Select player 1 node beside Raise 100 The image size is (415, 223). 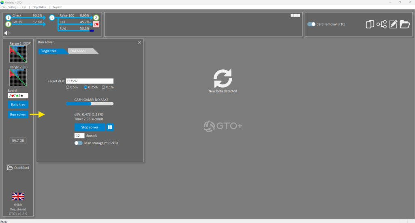coord(52,18)
